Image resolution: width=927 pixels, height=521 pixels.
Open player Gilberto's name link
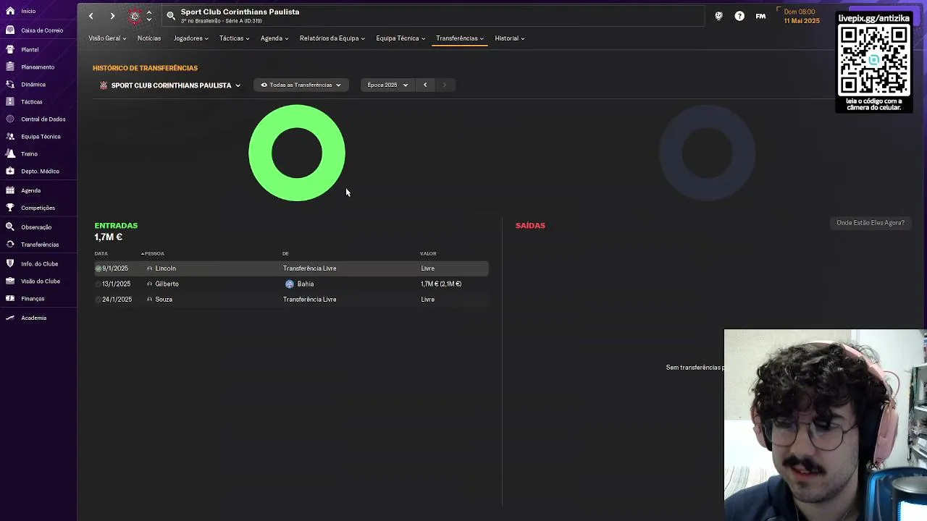(167, 284)
